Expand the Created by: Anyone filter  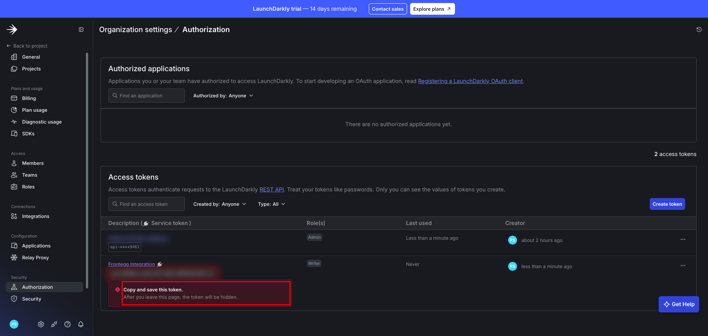click(219, 204)
